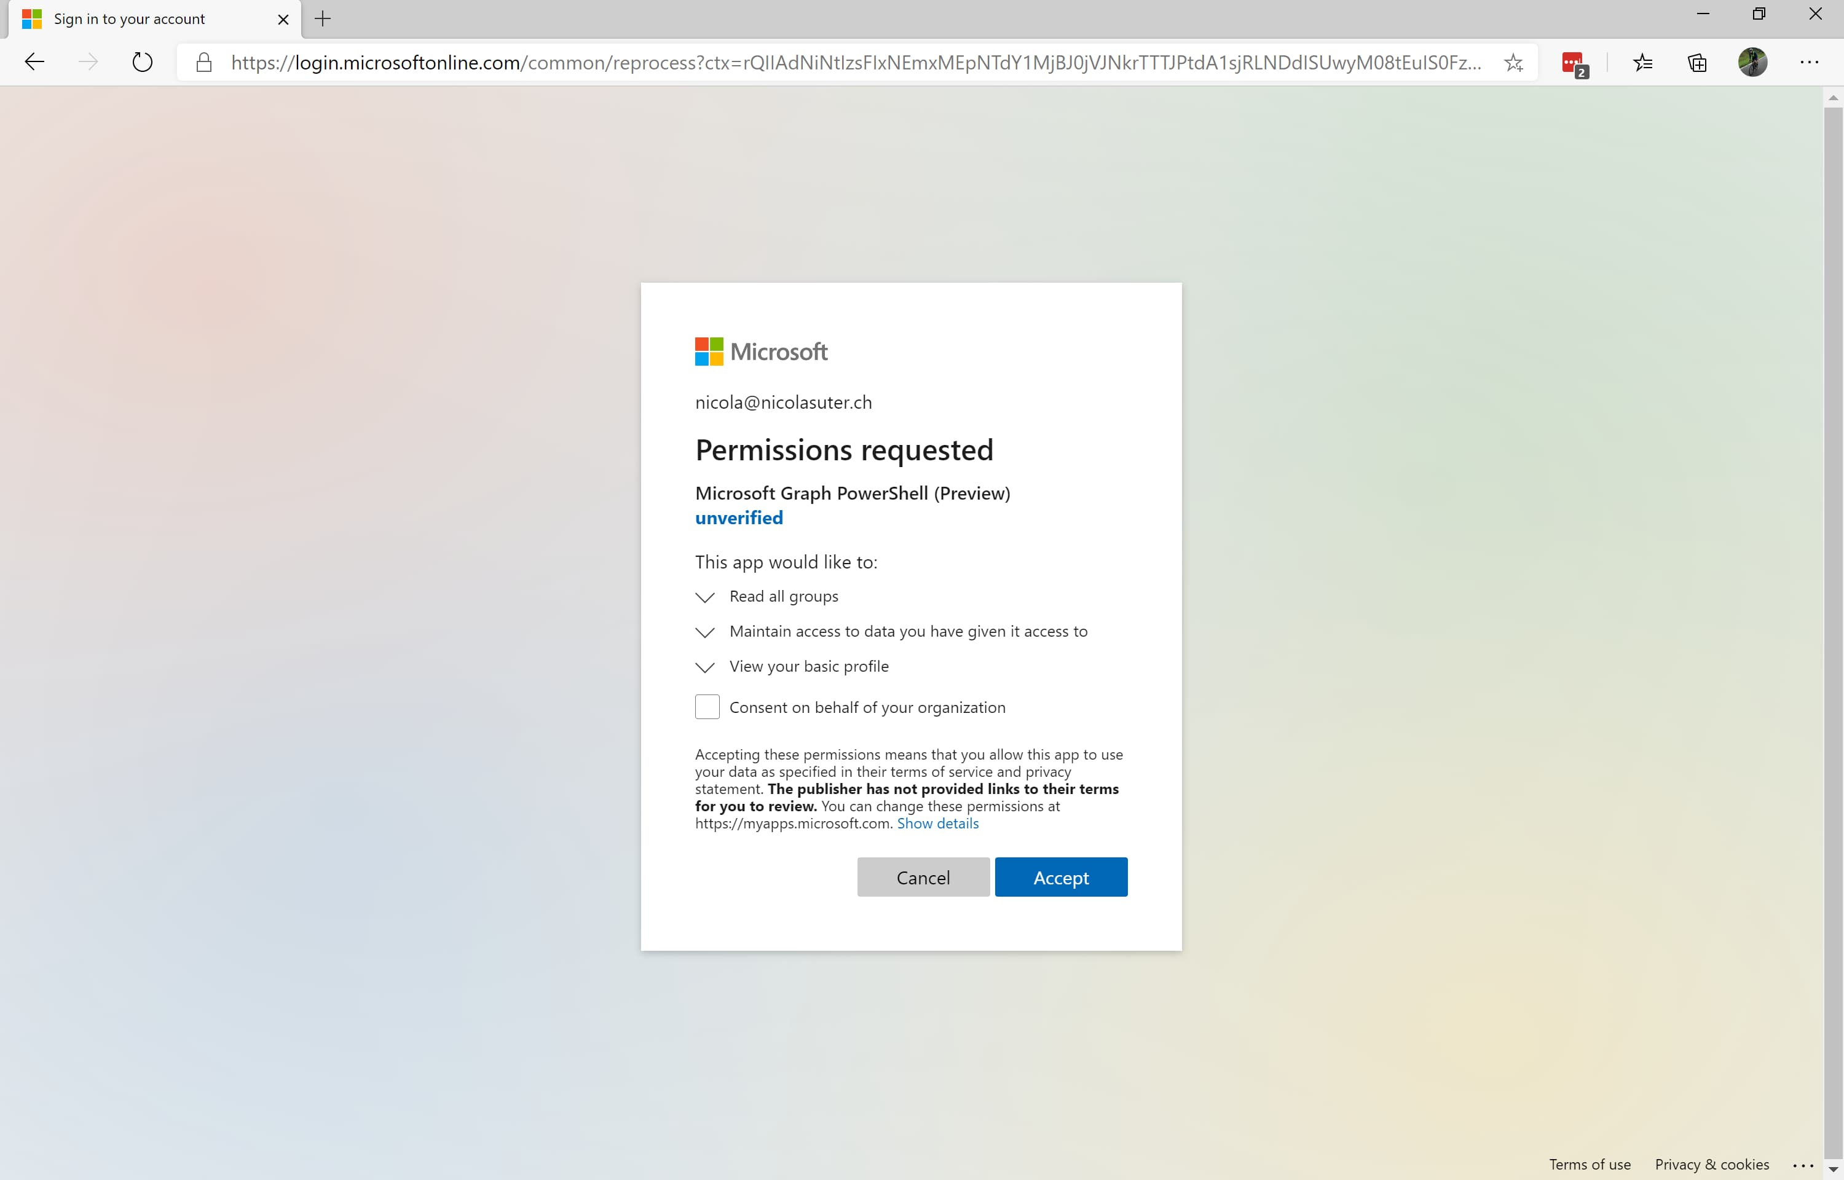Minimize the browser window
The width and height of the screenshot is (1844, 1180).
[x=1703, y=14]
